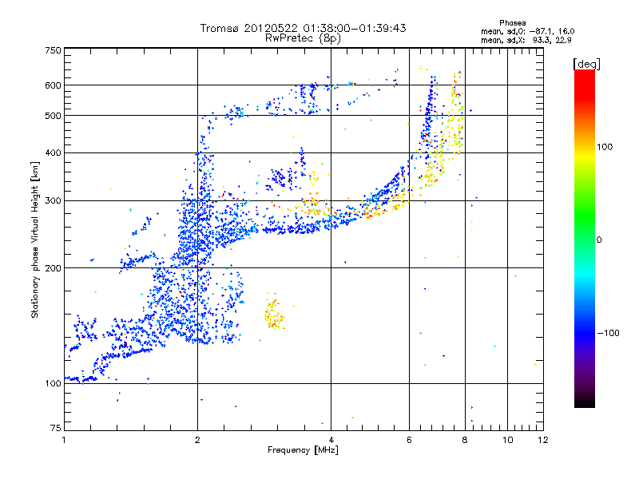Click the colorbar label '100'
639x479 pixels.
[x=605, y=147]
